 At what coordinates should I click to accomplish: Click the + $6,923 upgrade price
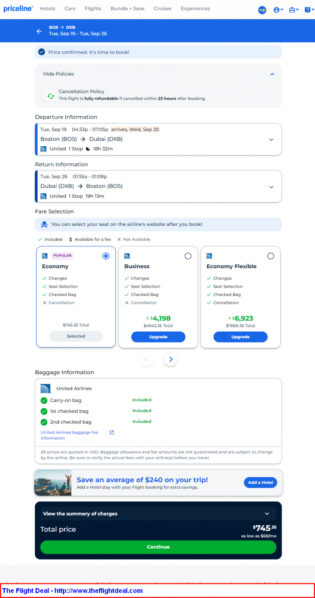(241, 319)
